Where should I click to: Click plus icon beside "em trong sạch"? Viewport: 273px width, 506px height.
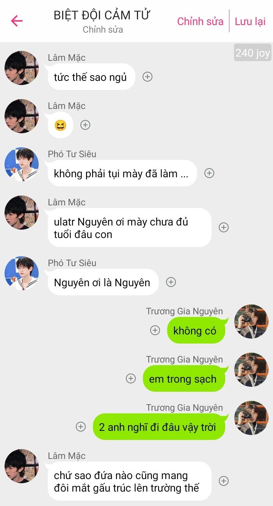pyautogui.click(x=131, y=378)
